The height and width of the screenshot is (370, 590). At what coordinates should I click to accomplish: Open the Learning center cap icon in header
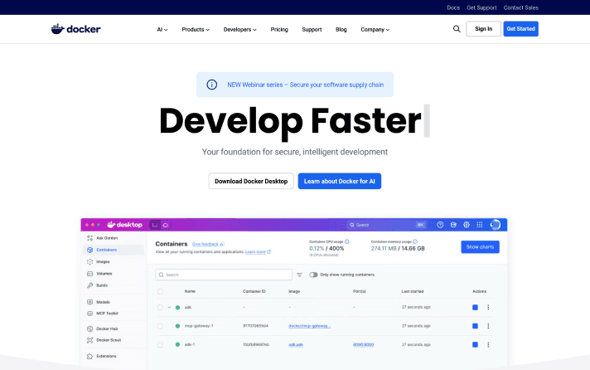pos(453,225)
